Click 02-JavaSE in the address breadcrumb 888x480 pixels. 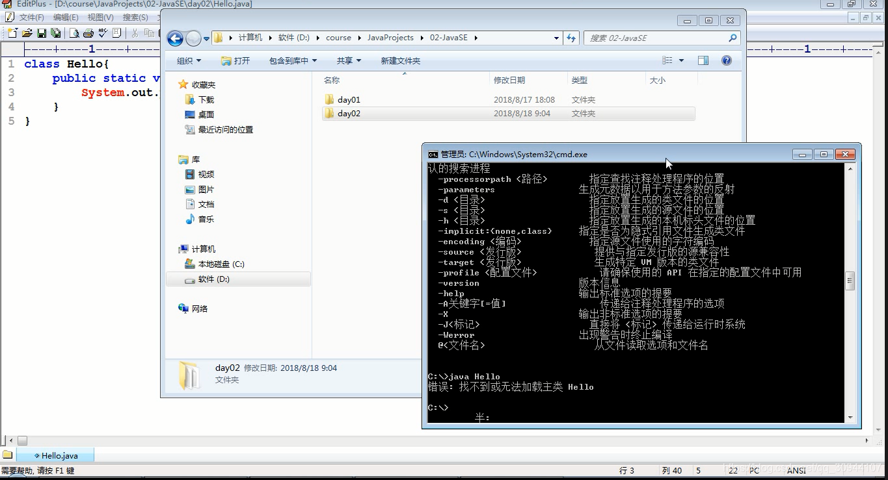[x=448, y=38]
